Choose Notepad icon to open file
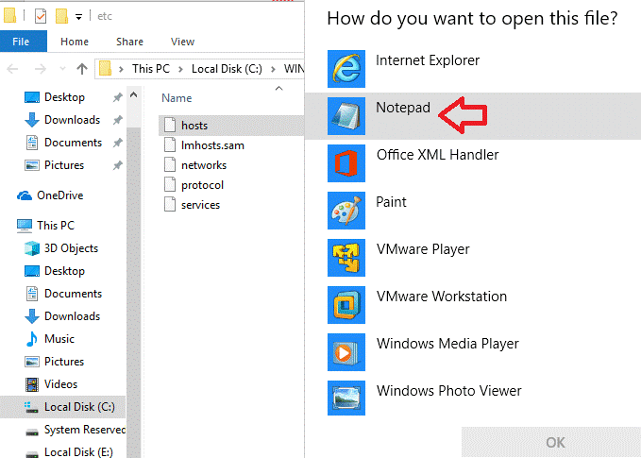This screenshot has width=641, height=458. pos(346,116)
